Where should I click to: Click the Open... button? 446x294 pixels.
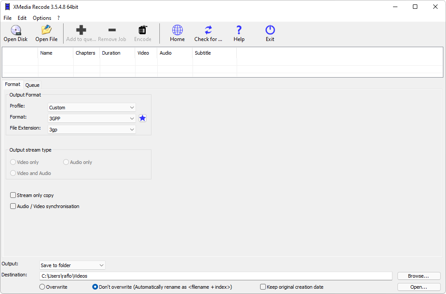coord(419,287)
